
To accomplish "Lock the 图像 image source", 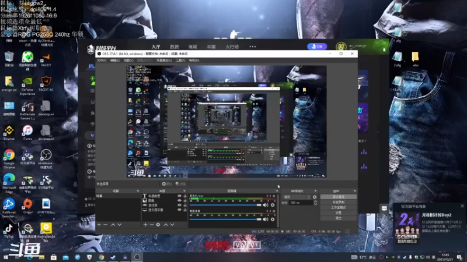I will [x=185, y=201].
